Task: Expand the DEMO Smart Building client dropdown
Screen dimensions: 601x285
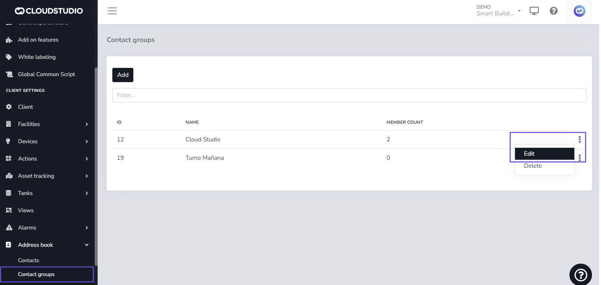Action: coord(498,10)
